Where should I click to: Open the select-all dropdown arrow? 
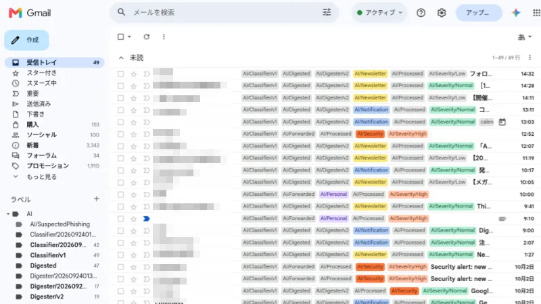click(x=129, y=36)
